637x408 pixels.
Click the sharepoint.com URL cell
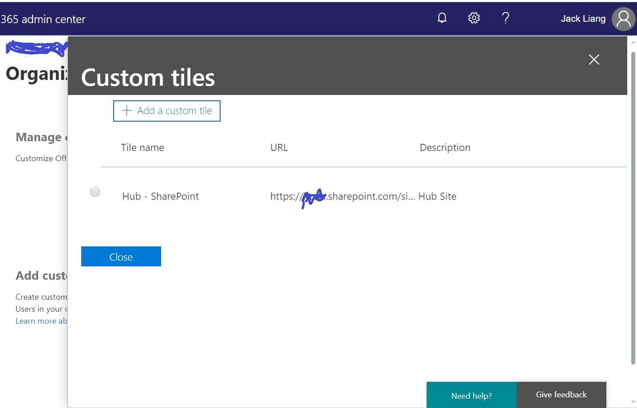tap(343, 197)
